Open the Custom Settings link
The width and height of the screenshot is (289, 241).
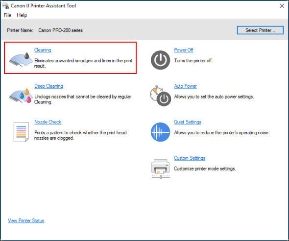(x=190, y=158)
